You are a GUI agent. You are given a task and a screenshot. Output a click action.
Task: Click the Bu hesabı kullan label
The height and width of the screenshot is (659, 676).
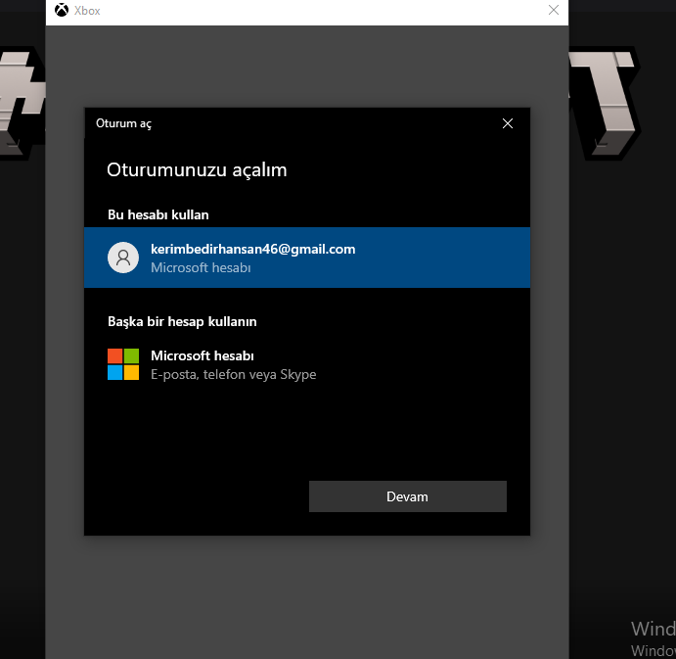(x=158, y=214)
